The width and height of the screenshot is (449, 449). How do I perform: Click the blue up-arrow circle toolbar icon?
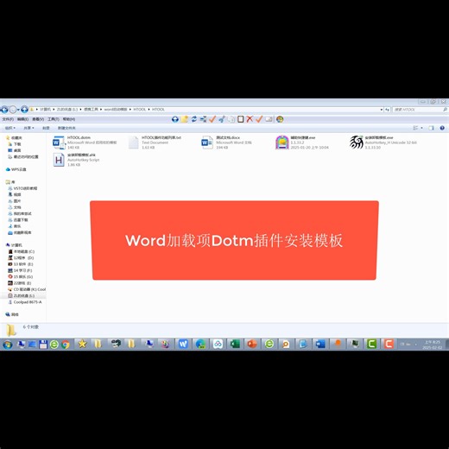(x=174, y=119)
